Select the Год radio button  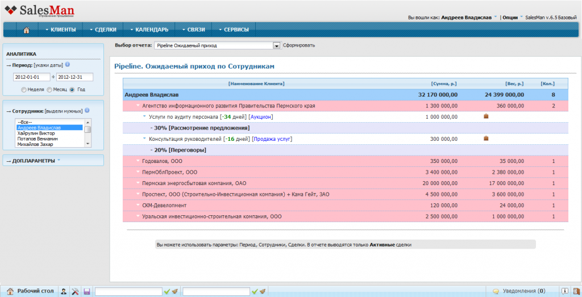click(72, 90)
